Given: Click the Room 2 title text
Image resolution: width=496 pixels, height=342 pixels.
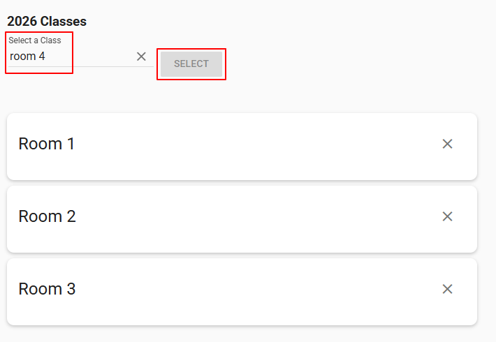Looking at the screenshot, I should coord(47,216).
